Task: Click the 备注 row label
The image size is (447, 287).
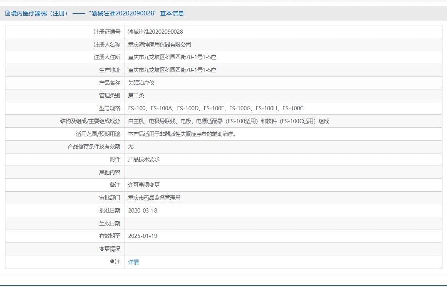Action: click(x=115, y=185)
